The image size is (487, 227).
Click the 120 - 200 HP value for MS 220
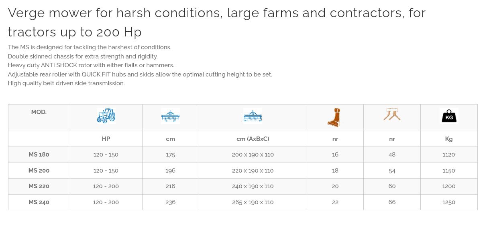(106, 186)
